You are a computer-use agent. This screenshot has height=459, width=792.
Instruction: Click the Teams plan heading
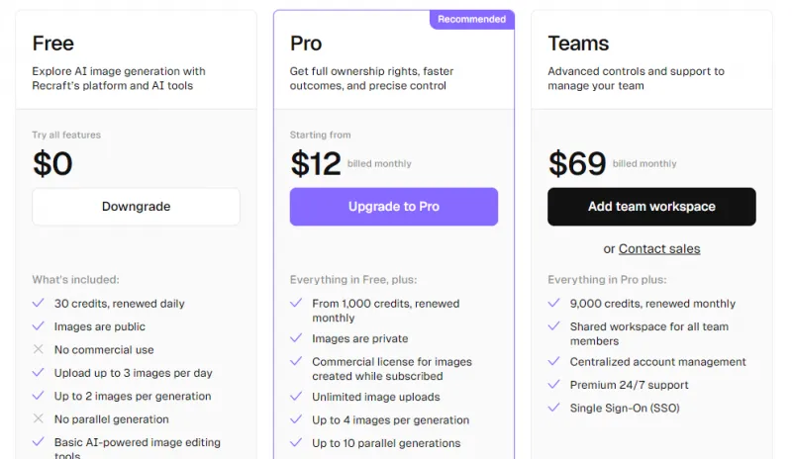tap(578, 44)
